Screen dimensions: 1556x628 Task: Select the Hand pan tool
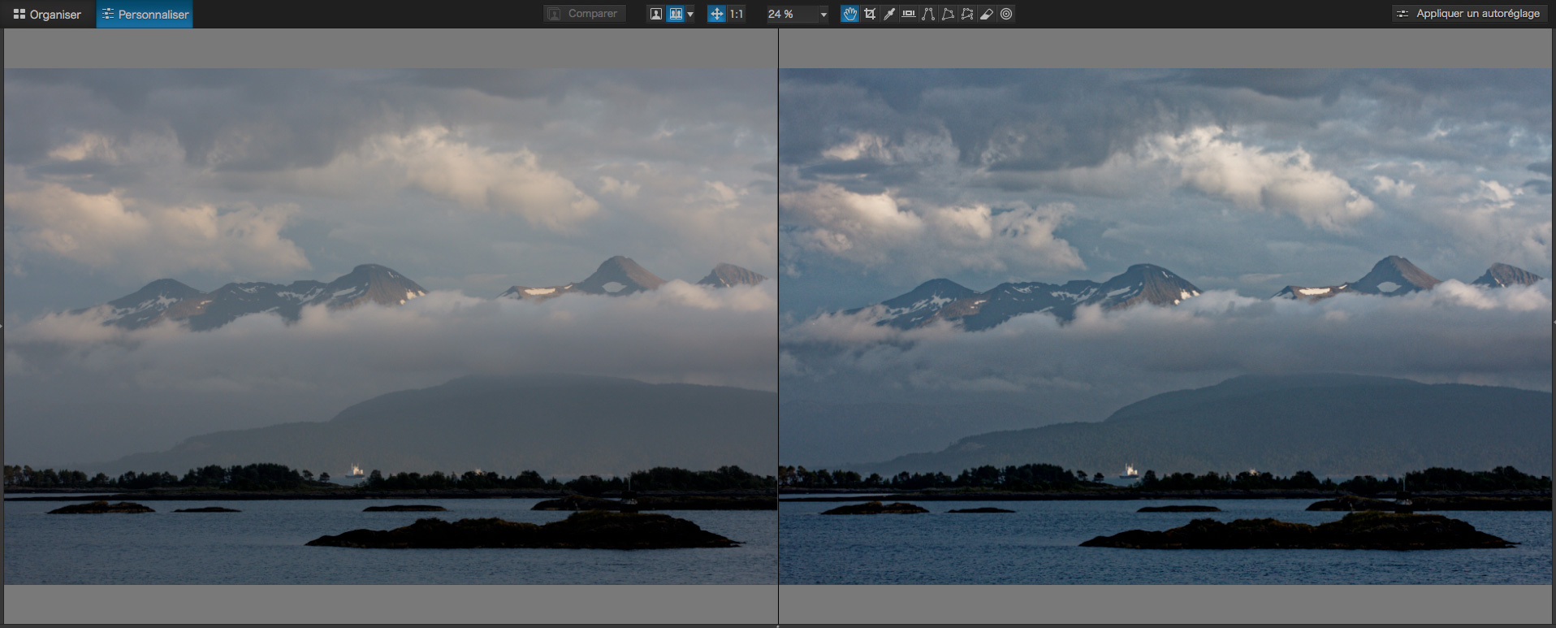[849, 14]
